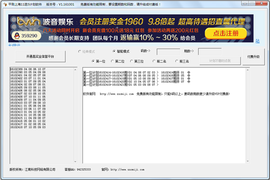The width and height of the screenshot is (270, 180).
Task: Click the up arrow of the draw-history list scrollbar
Action: point(75,70)
